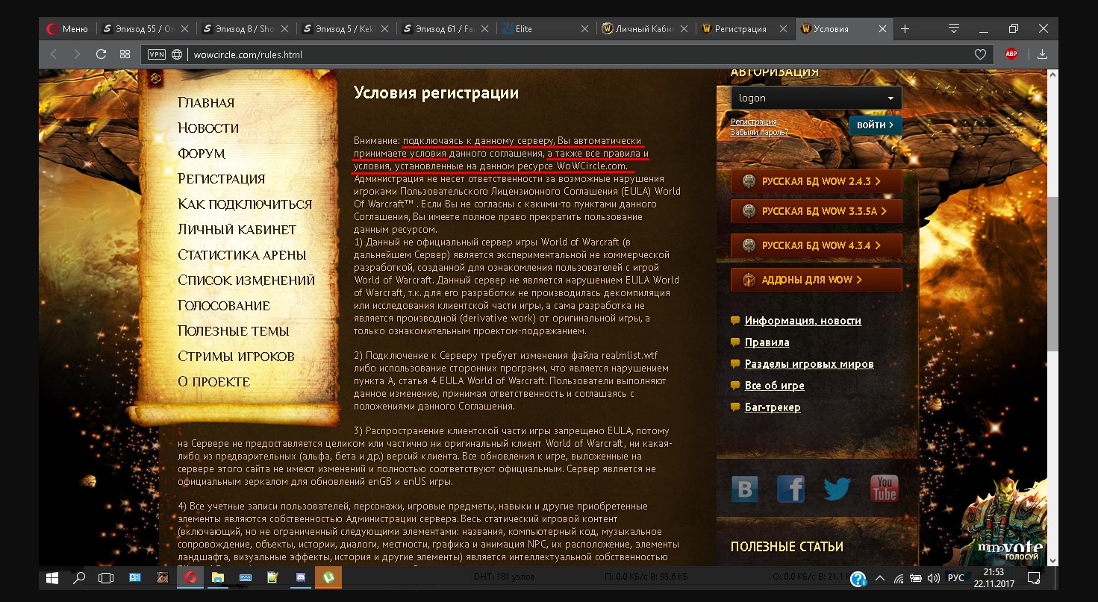This screenshot has height=602, width=1098.
Task: Open a new browser tab
Action: pyautogui.click(x=905, y=29)
